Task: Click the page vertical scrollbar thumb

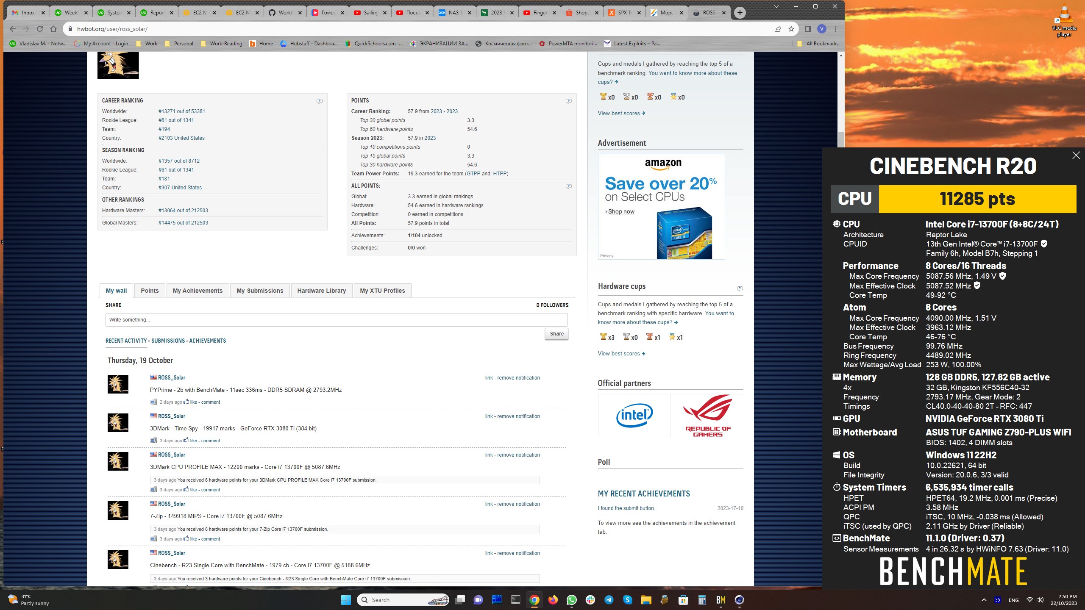Action: click(841, 139)
